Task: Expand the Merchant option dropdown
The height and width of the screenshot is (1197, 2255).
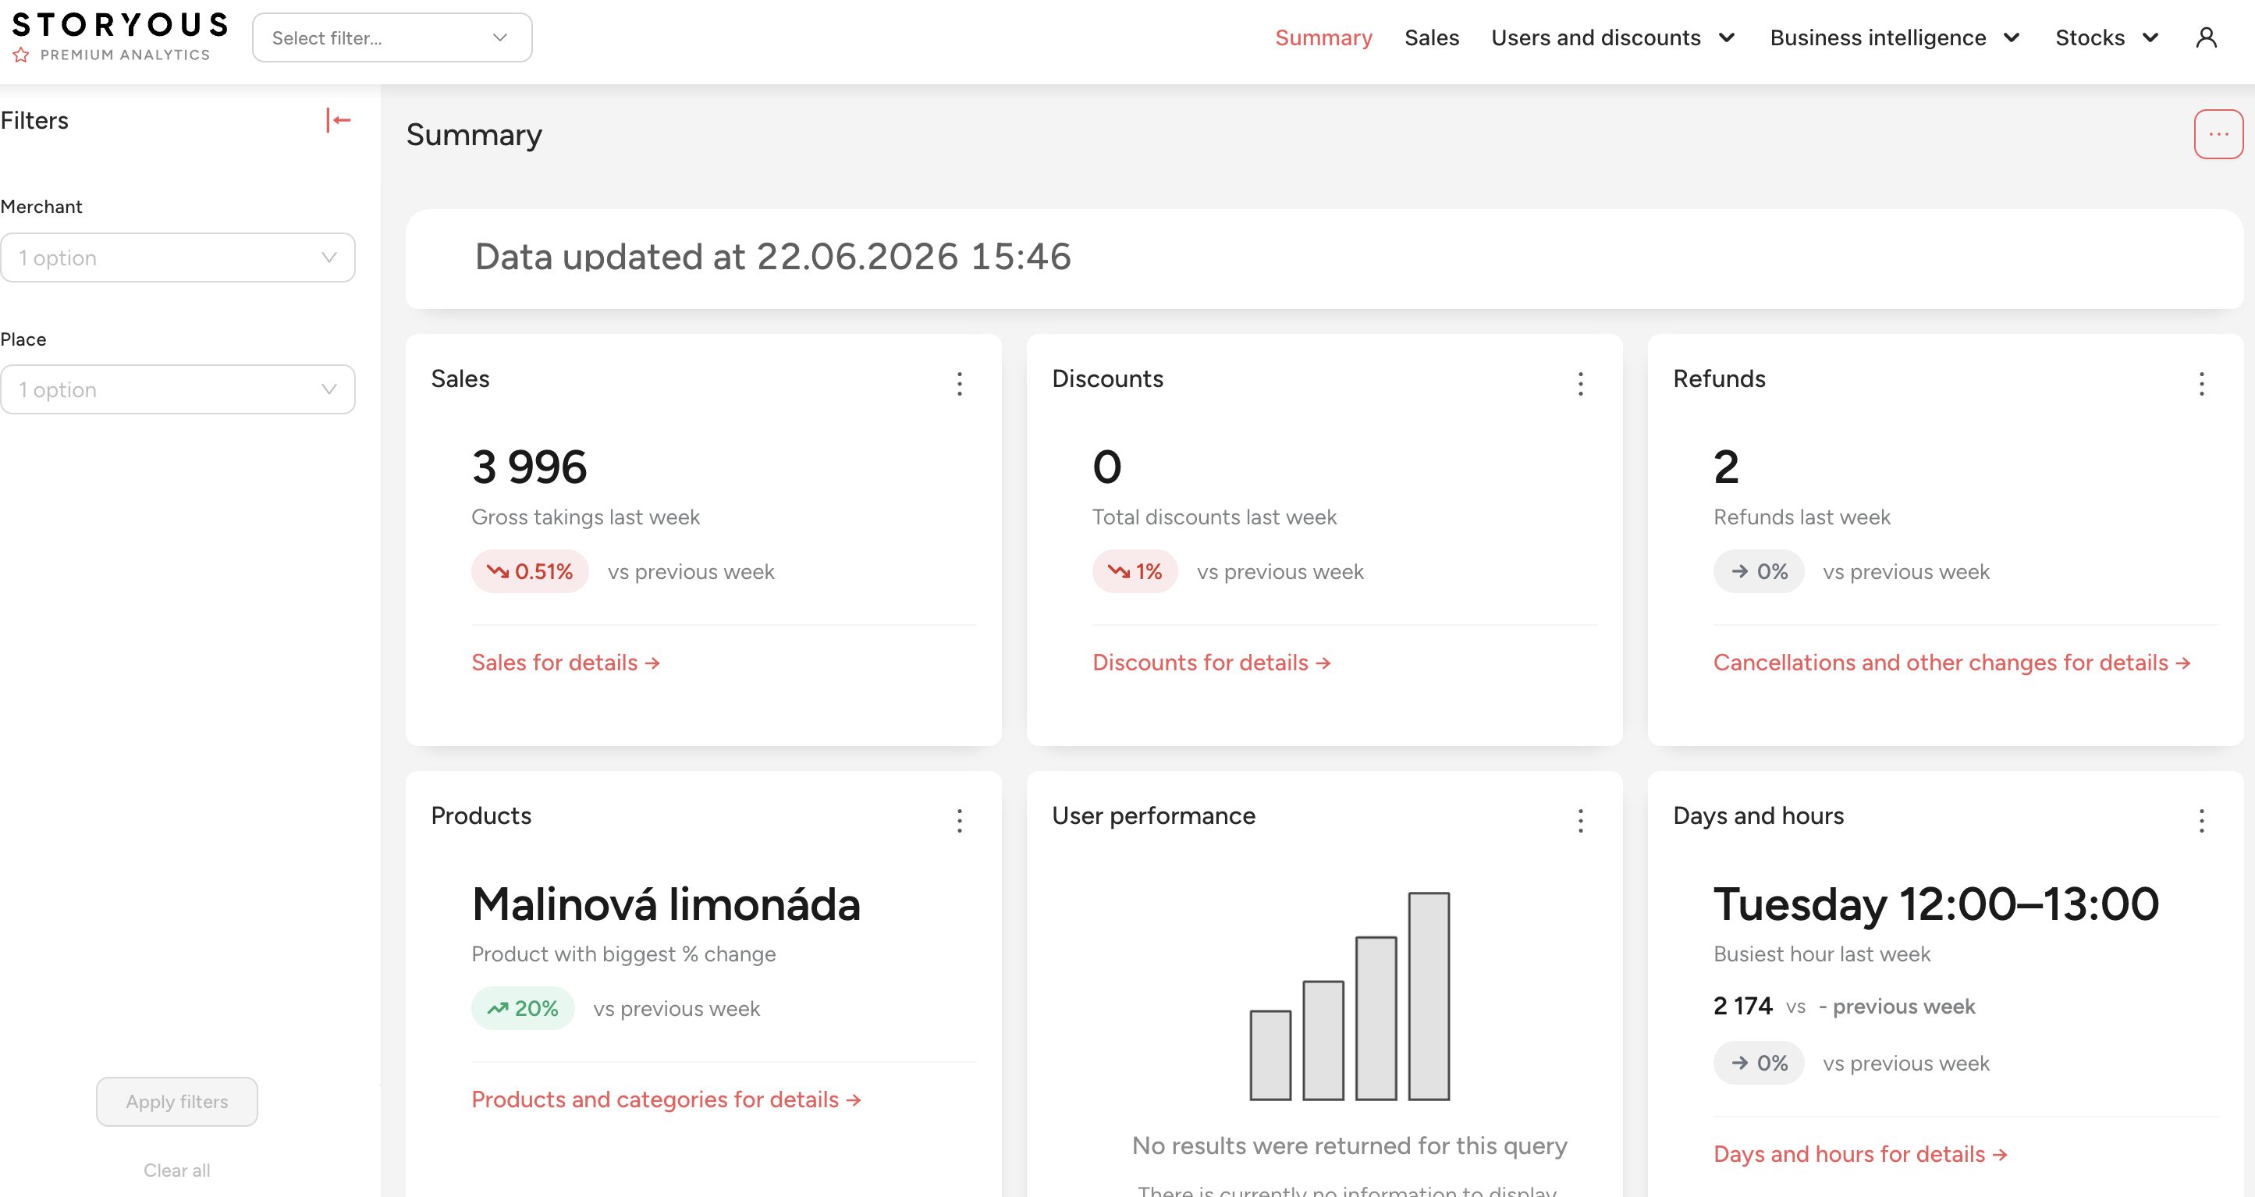Action: click(x=178, y=258)
